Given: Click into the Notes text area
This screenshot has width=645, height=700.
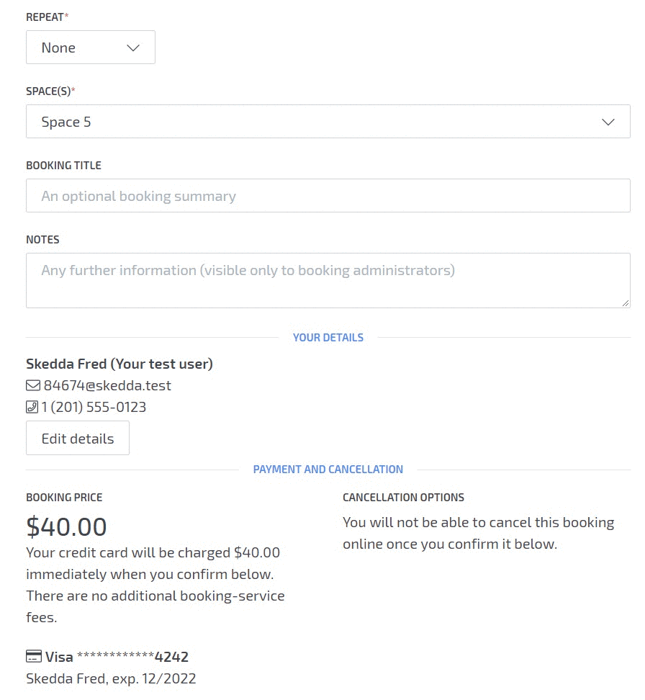Looking at the screenshot, I should (328, 280).
